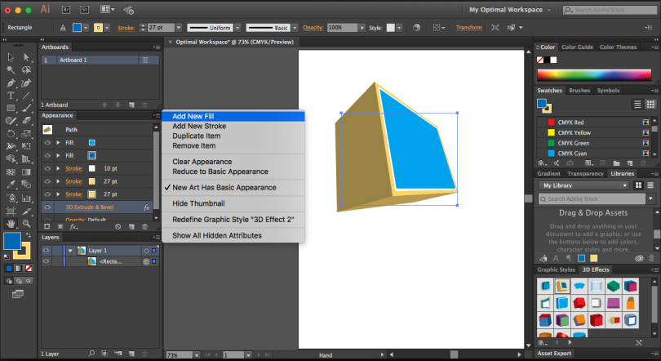Switch Swatches panel to thumbnail grid view
661x361 pixels.
(650, 105)
